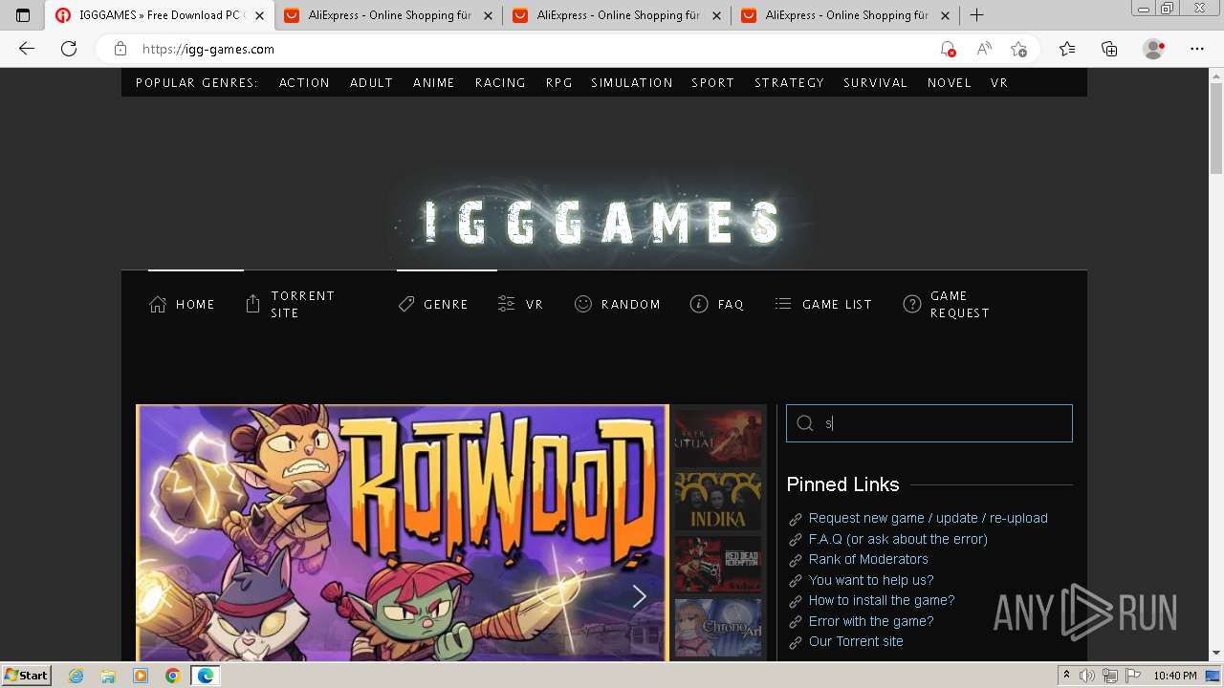
Task: Click the Random smiley icon
Action: pyautogui.click(x=582, y=304)
